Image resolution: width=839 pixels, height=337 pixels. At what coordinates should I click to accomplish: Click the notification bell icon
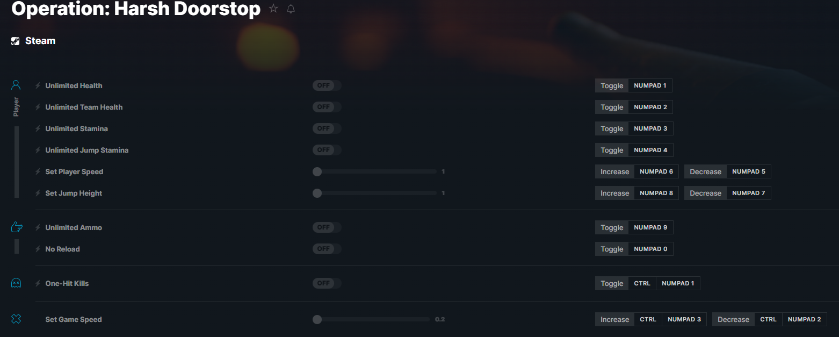point(291,9)
